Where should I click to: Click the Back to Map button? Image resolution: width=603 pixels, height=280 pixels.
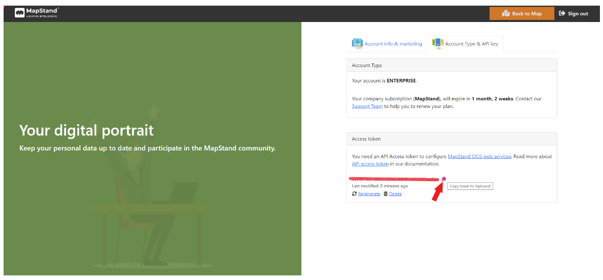click(522, 13)
